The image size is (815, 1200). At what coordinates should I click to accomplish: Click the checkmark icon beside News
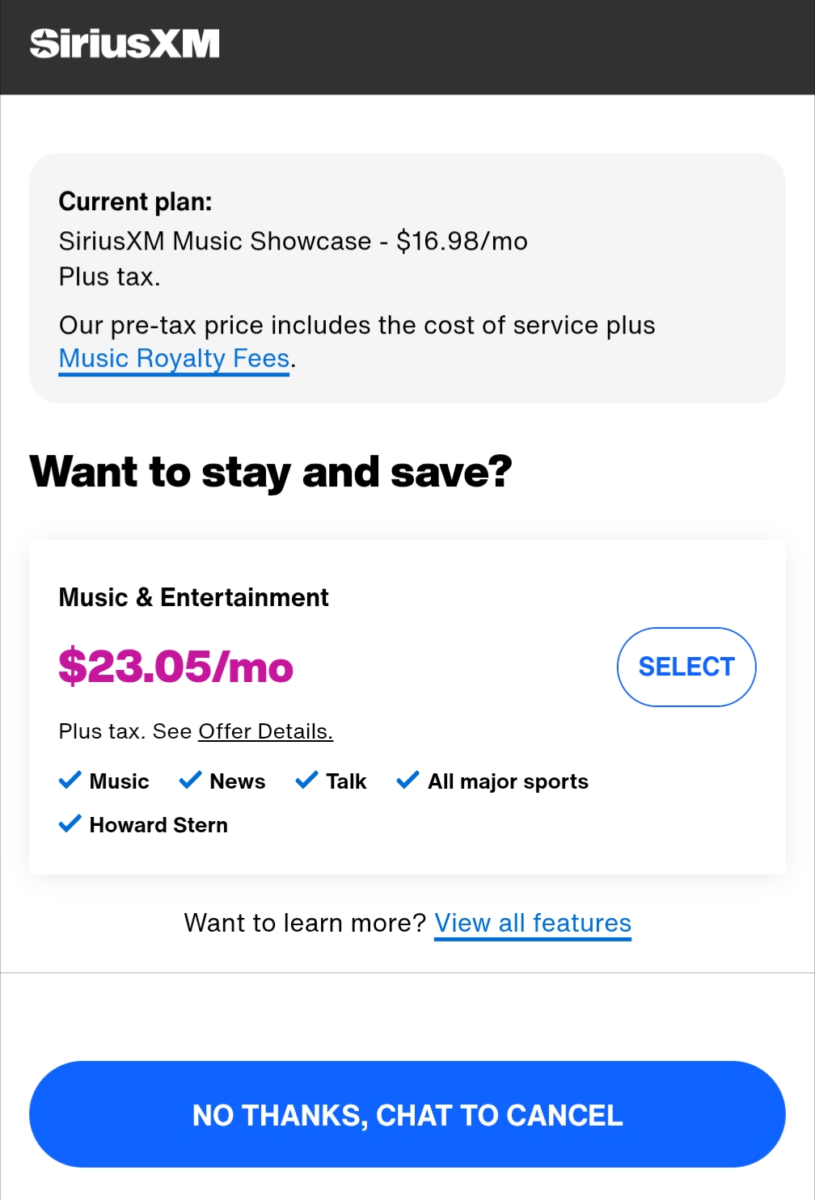click(190, 780)
